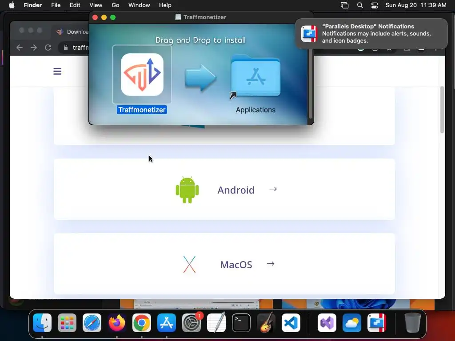Open the Help menu
Viewport: 455px width, 341px height.
pos(165,5)
